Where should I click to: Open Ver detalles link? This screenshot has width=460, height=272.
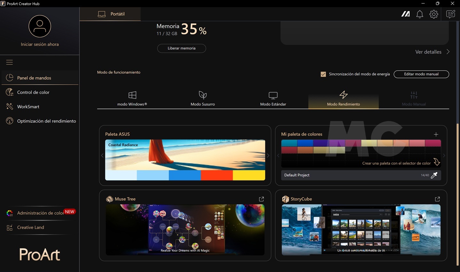pos(428,52)
